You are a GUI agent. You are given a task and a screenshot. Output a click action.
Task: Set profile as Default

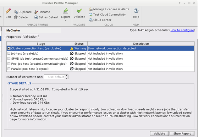(46, 17)
